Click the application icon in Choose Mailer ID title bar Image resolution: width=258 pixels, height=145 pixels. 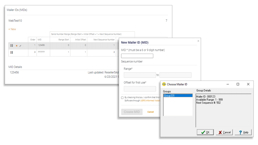tap(164, 84)
